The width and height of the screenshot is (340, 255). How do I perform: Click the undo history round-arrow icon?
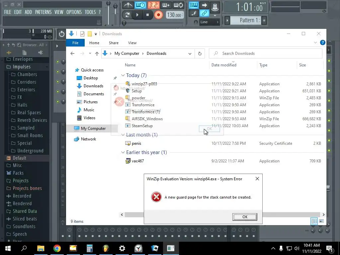[x=61, y=34]
